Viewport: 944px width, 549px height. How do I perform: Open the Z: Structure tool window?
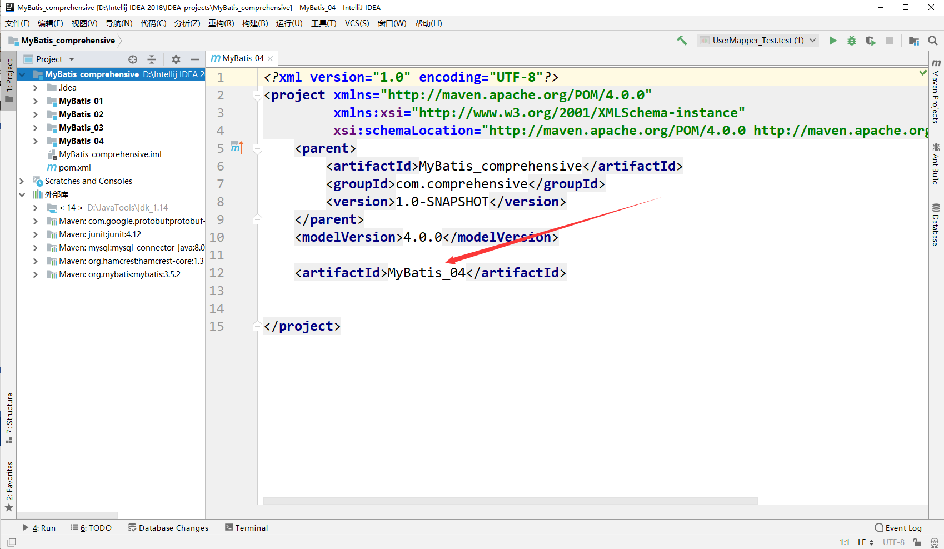pyautogui.click(x=9, y=418)
